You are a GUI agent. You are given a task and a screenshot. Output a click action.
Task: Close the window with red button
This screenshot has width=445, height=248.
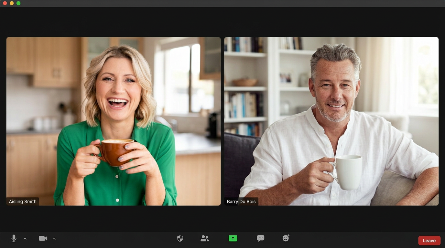point(5,3)
